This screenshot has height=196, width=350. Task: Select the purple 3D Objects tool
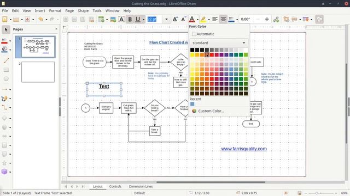4,171
